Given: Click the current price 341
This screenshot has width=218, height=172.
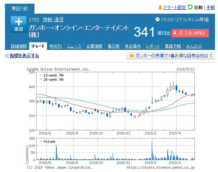Looking at the screenshot, I should (144, 32).
